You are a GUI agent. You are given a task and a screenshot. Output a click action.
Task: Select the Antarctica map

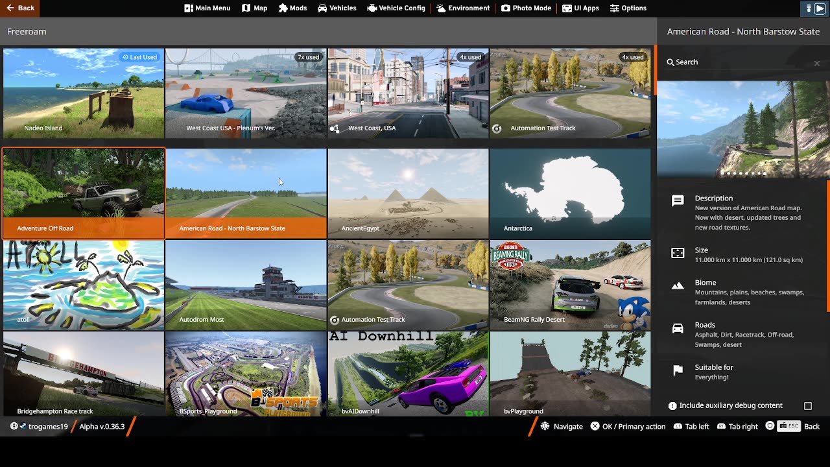coord(571,193)
